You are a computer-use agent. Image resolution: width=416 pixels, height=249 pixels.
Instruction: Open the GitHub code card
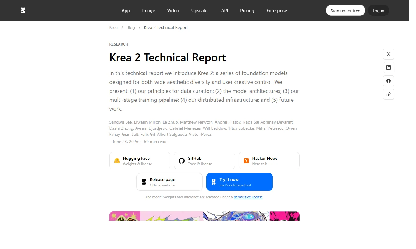pos(204,161)
